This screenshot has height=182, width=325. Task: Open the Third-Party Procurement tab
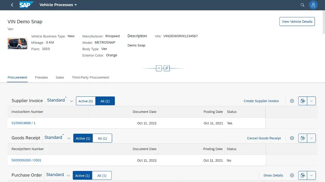(x=90, y=77)
